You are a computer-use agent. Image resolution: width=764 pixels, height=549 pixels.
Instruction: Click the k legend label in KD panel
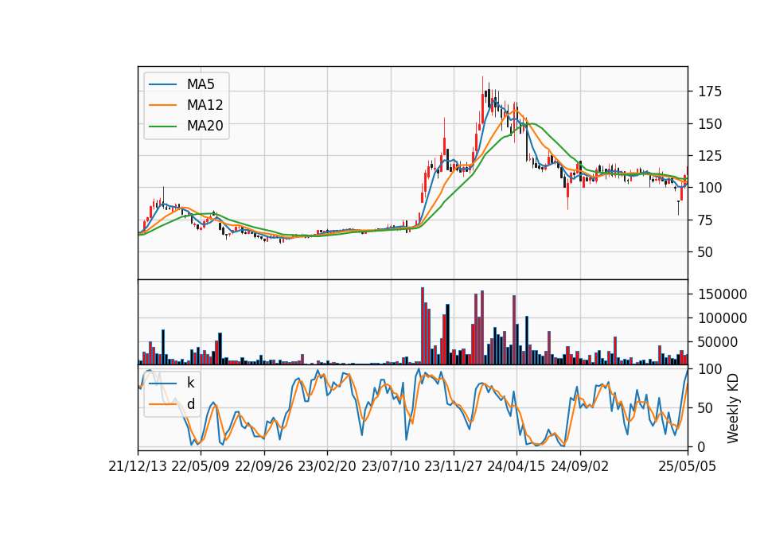tap(190, 383)
